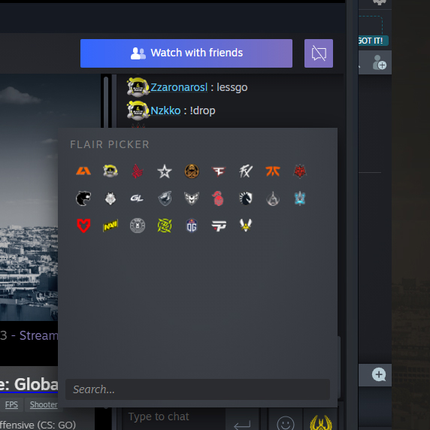Viewport: 430px width, 430px height.
Task: Select the FURIA panther flair
Action: click(x=83, y=198)
